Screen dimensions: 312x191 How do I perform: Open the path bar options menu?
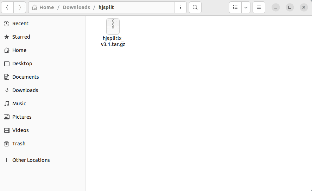pyautogui.click(x=180, y=7)
